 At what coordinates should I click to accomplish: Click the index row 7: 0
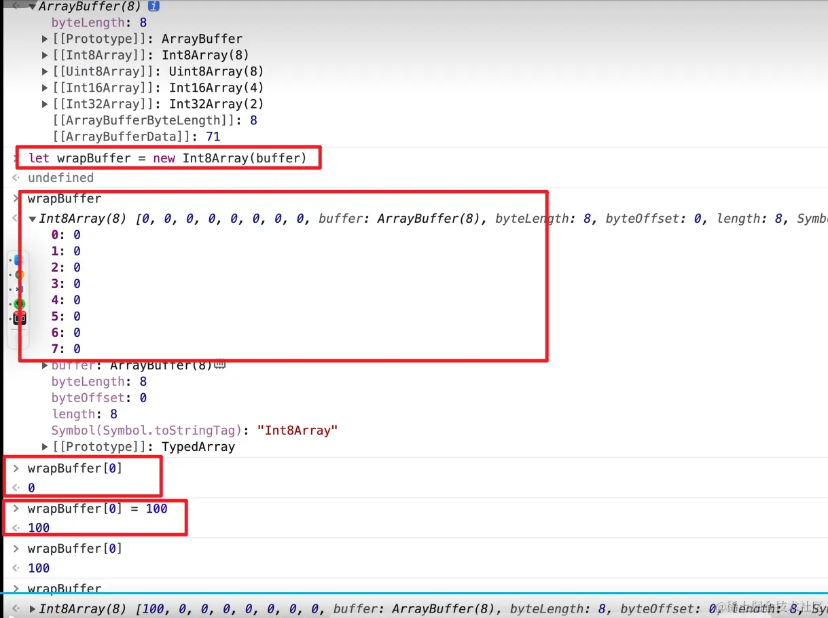[x=66, y=349]
